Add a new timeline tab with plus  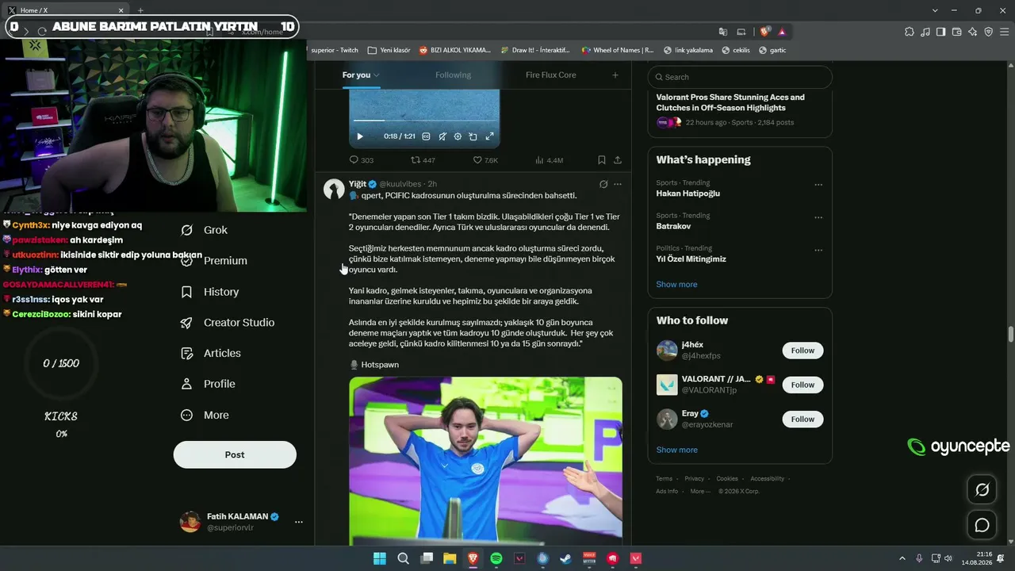pyautogui.click(x=615, y=75)
